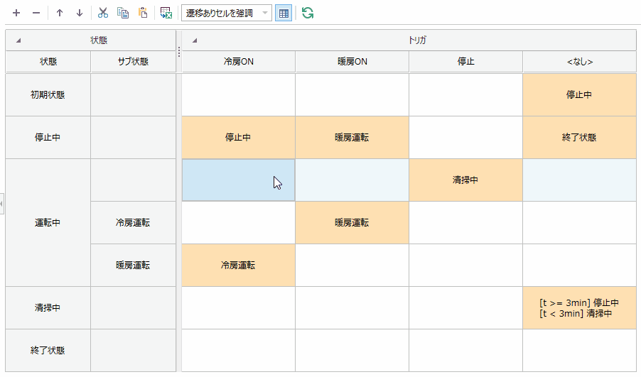
Task: Click the copy icon in toolbar
Action: 123,13
